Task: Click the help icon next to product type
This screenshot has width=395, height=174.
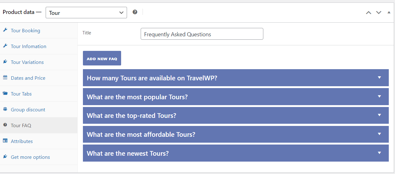Action: tap(135, 12)
